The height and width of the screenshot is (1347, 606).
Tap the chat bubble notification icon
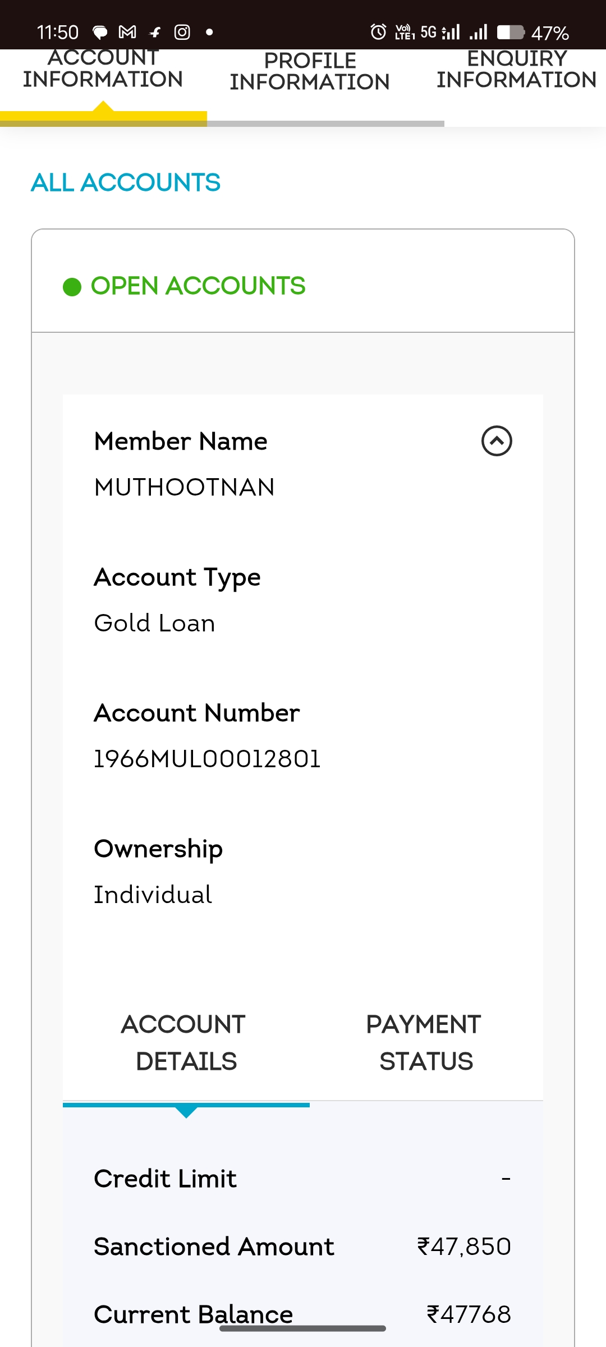coord(100,33)
